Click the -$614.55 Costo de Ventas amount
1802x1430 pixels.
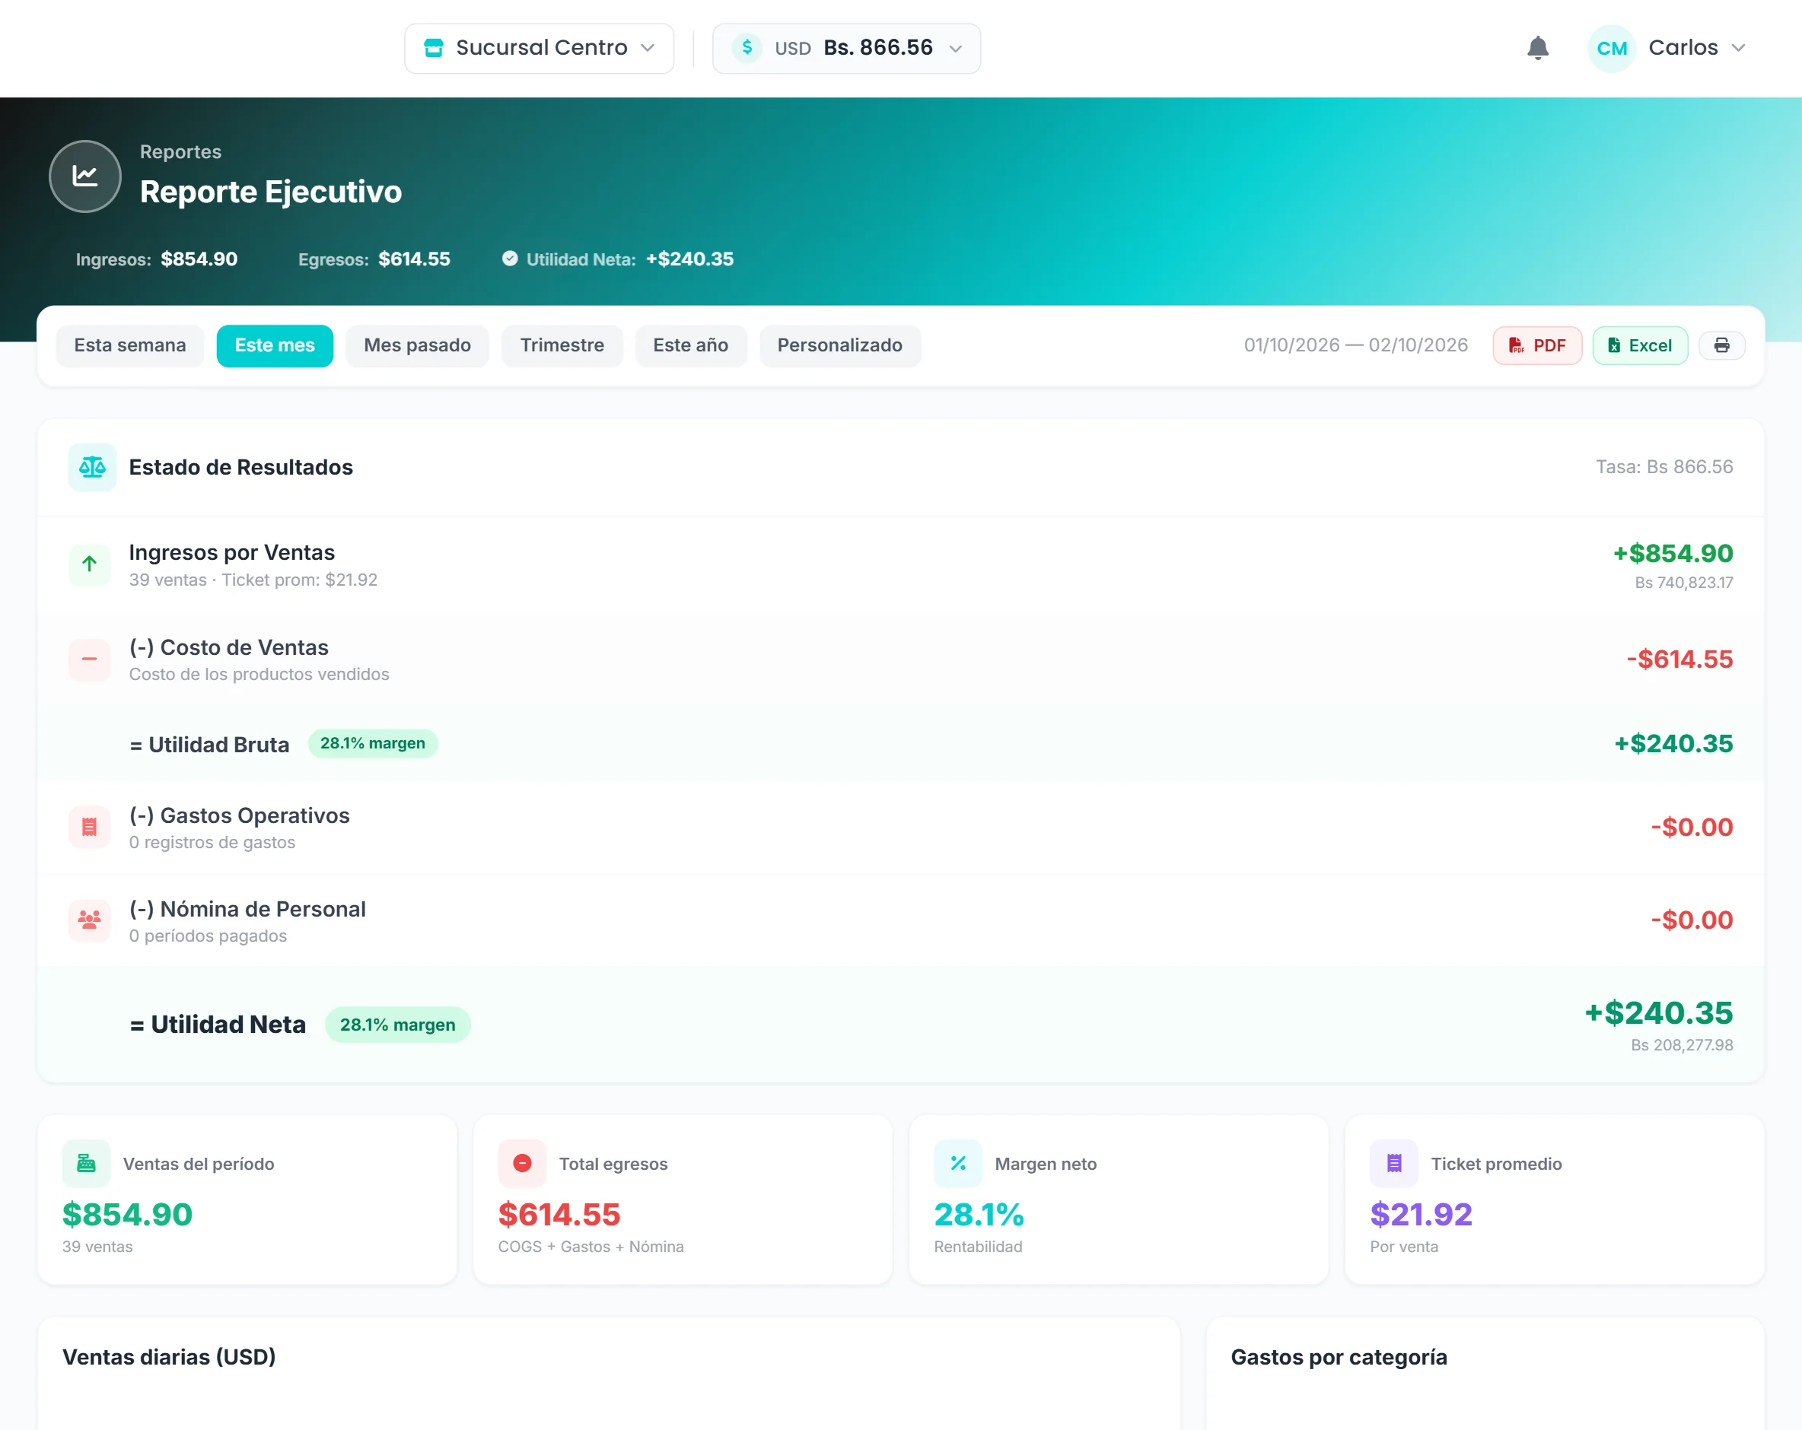pos(1679,659)
